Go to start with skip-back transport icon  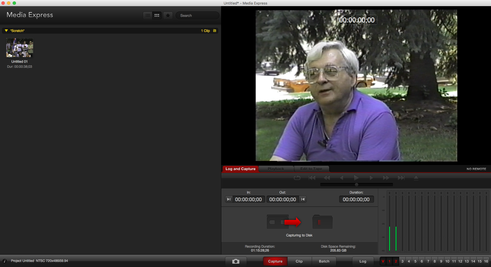pos(312,178)
